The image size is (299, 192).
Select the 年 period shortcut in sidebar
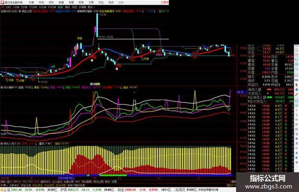click(x=296, y=163)
